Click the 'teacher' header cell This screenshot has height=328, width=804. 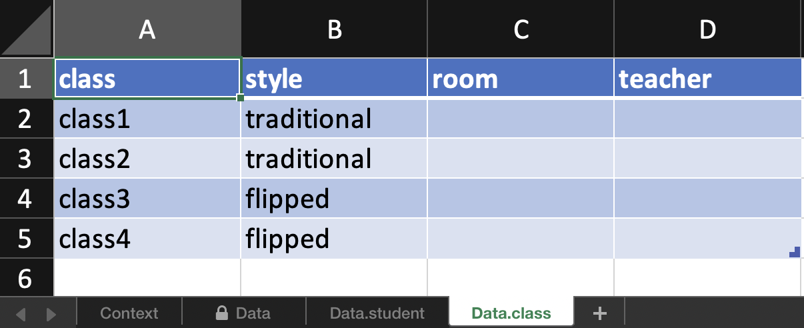click(707, 79)
